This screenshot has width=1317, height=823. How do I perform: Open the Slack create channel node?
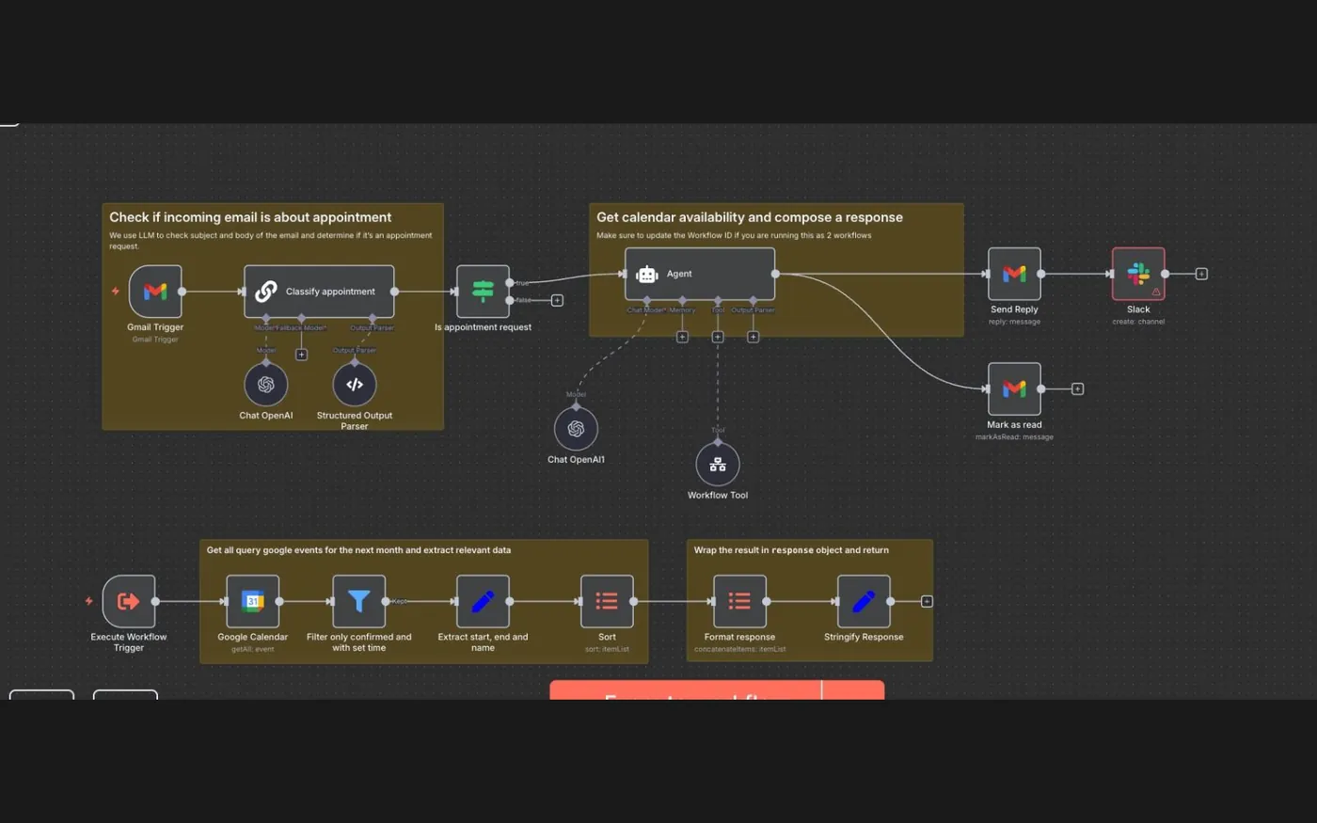tap(1138, 274)
